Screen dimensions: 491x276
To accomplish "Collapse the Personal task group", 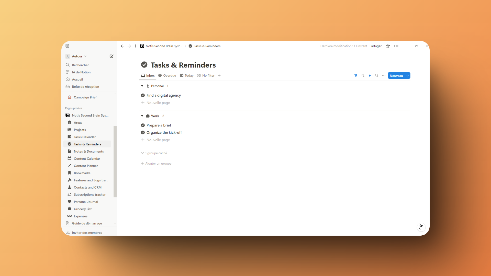I will point(142,86).
